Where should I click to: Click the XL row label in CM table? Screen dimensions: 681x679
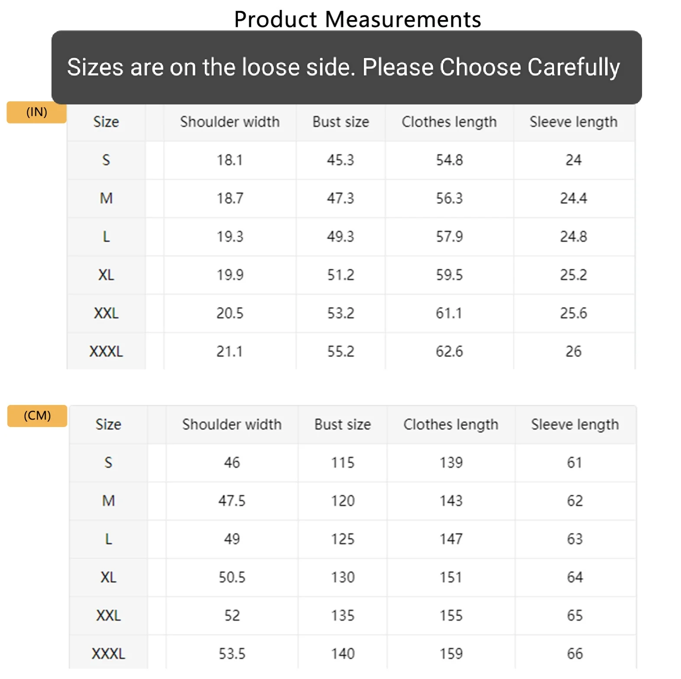[x=108, y=577]
